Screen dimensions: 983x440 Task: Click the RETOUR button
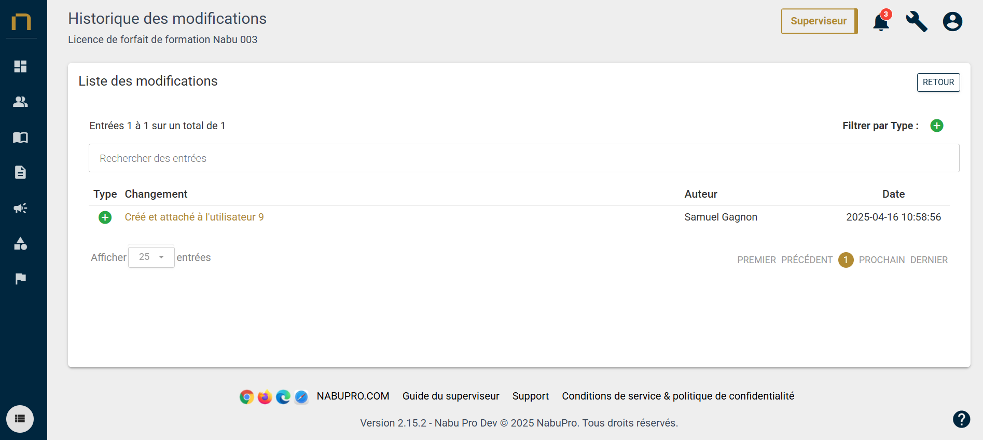point(938,82)
